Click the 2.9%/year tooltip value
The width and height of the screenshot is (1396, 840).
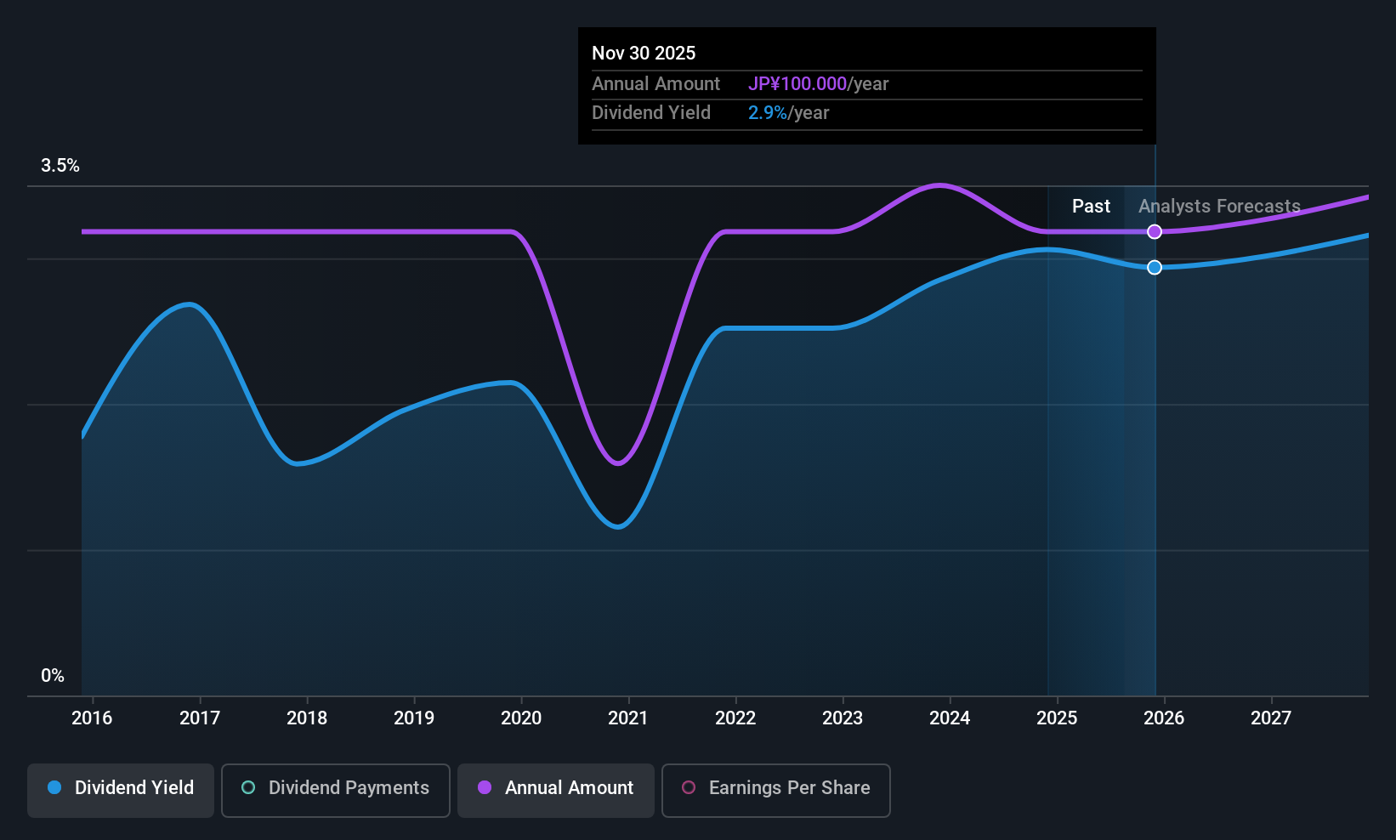point(788,113)
